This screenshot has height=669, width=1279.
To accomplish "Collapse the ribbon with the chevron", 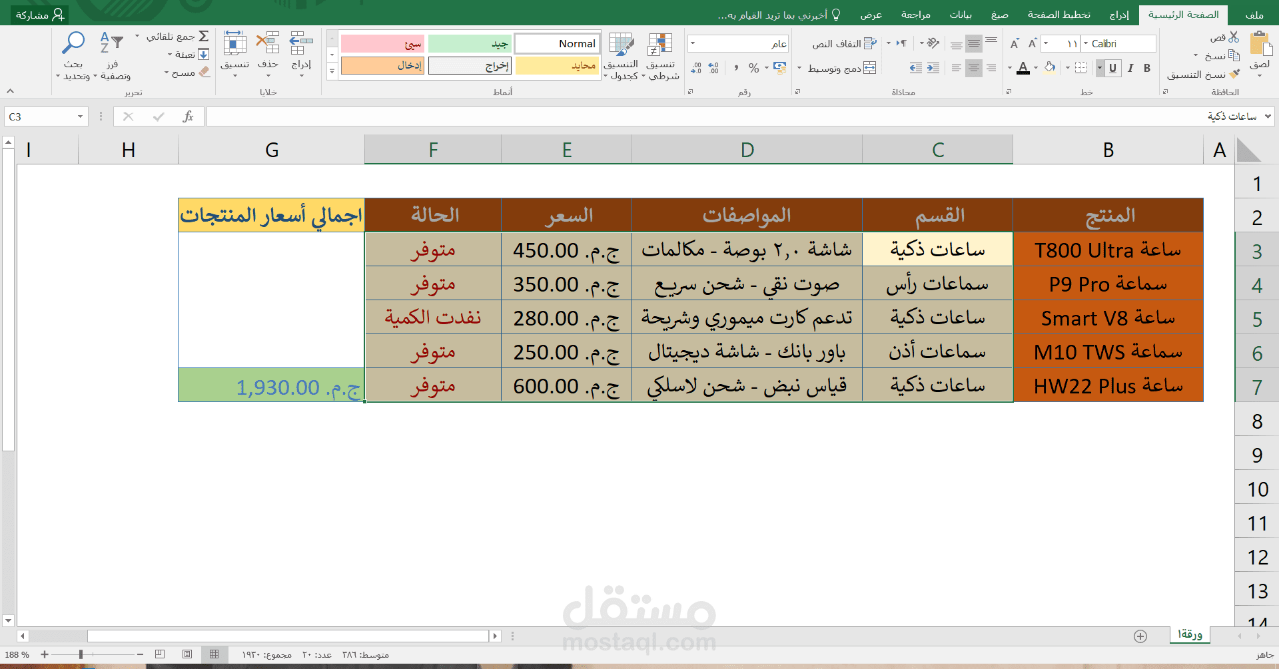I will [x=10, y=91].
